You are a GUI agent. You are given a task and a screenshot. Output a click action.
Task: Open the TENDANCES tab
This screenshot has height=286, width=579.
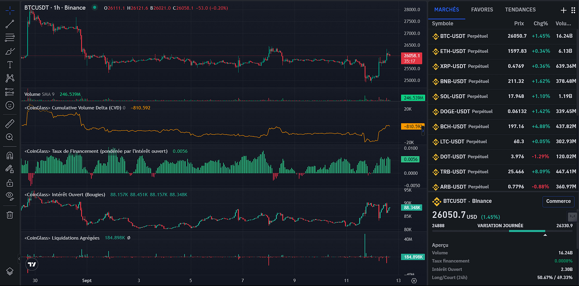pyautogui.click(x=520, y=10)
